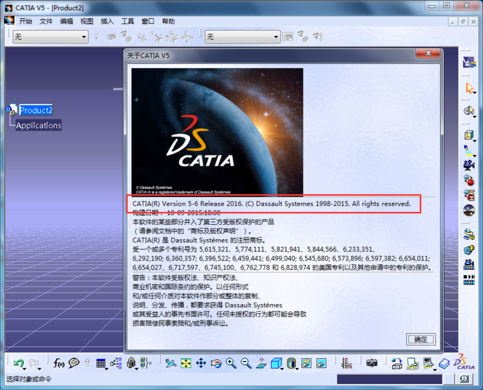The width and height of the screenshot is (483, 390).
Task: Select the Applications tree node
Action: coord(38,125)
